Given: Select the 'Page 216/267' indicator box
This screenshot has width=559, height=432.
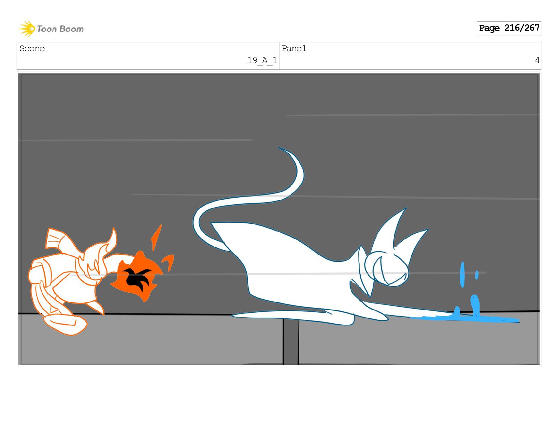Looking at the screenshot, I should pos(509,28).
